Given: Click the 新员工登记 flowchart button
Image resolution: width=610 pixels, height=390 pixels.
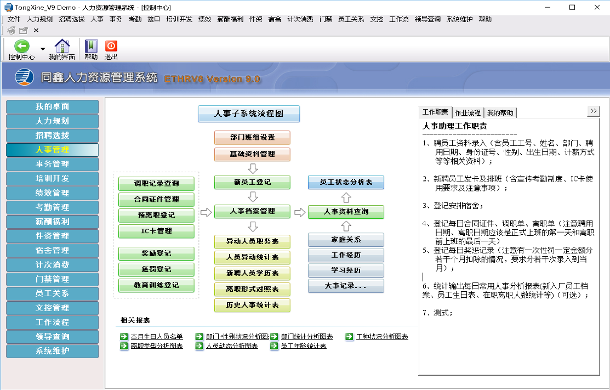Looking at the screenshot, I should [x=252, y=182].
